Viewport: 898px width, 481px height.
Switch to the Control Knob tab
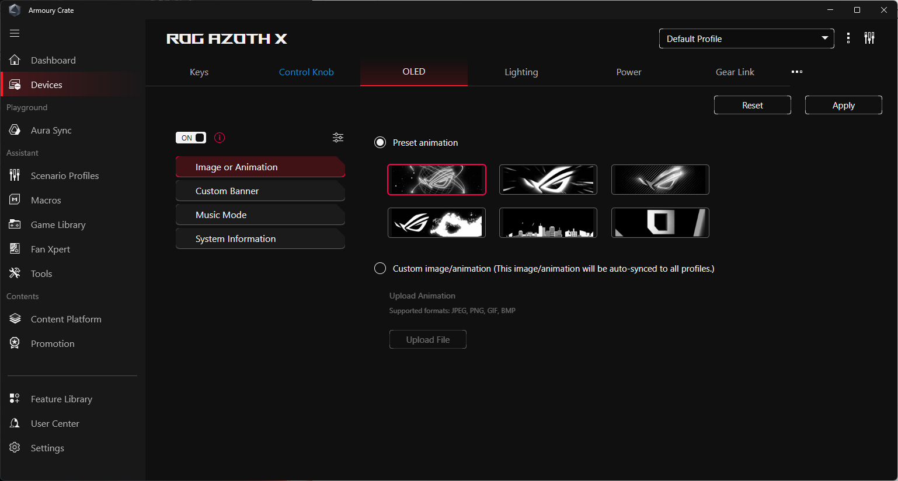point(306,72)
